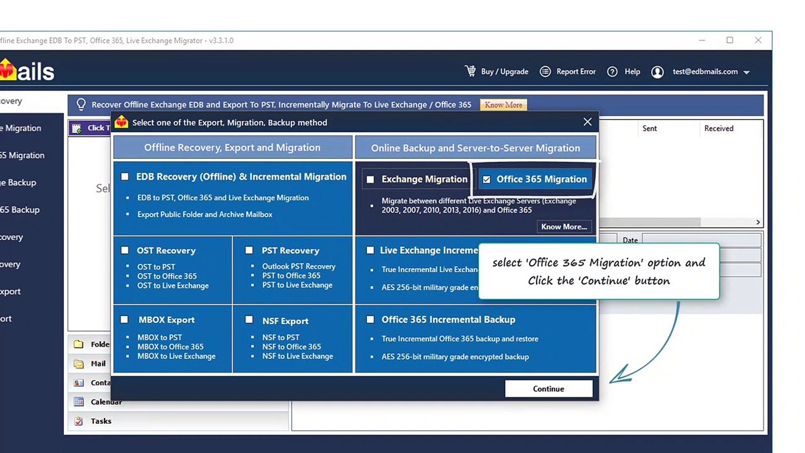Click the Mail envelope icon
Image resolution: width=805 pixels, height=453 pixels.
[78, 364]
